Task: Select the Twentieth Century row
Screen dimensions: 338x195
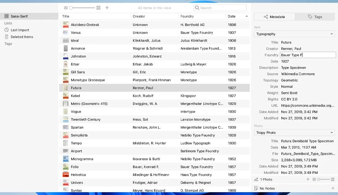Action: pyautogui.click(x=154, y=119)
